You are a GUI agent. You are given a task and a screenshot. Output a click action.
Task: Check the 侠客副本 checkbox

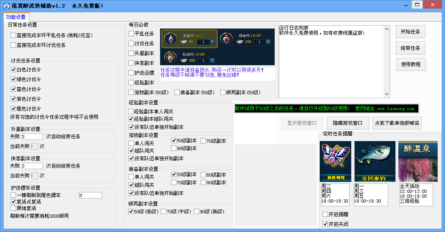tap(131, 63)
